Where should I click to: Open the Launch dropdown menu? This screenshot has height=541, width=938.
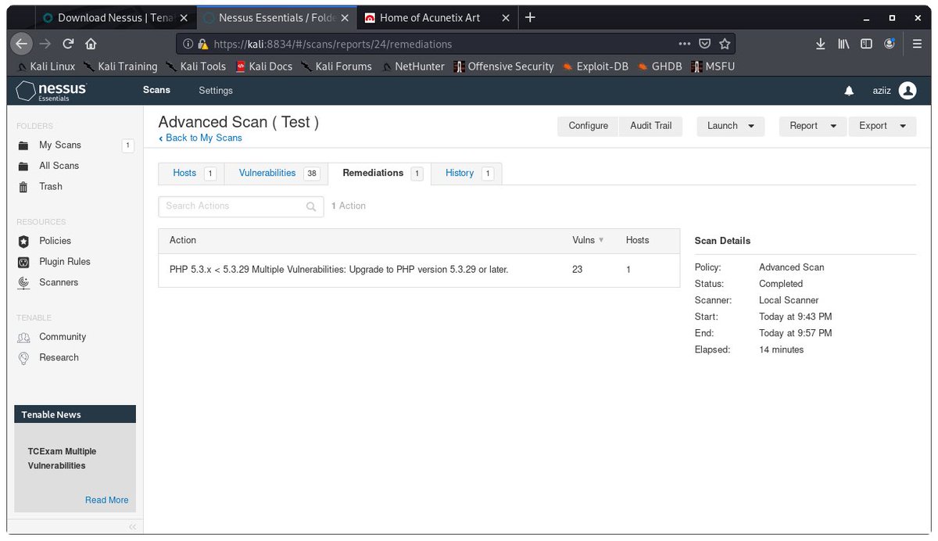click(x=731, y=126)
